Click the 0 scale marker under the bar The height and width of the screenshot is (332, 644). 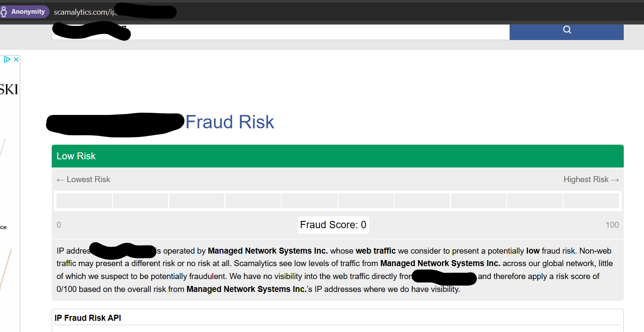59,224
